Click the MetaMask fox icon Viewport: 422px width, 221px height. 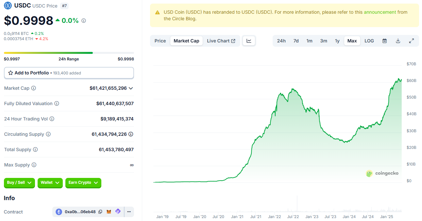(109, 212)
